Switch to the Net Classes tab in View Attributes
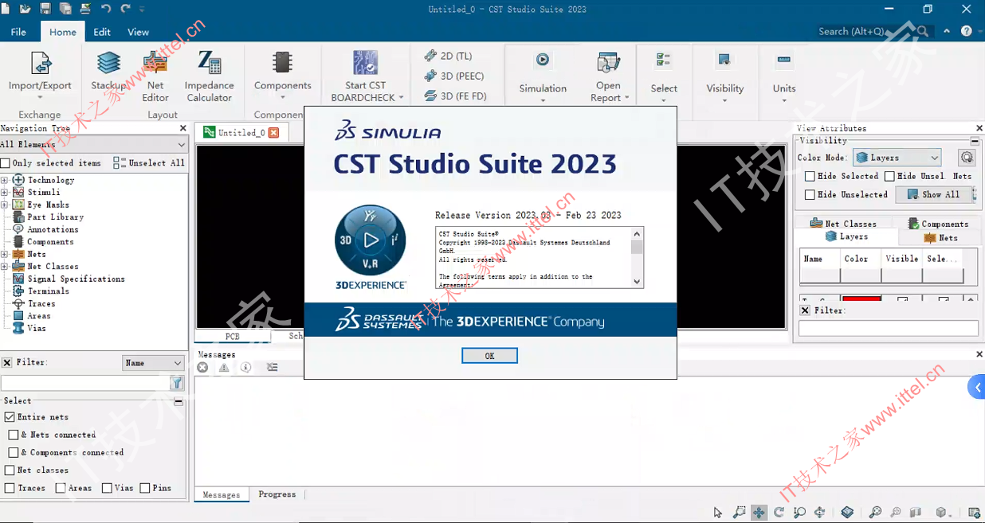985x523 pixels. (x=843, y=224)
